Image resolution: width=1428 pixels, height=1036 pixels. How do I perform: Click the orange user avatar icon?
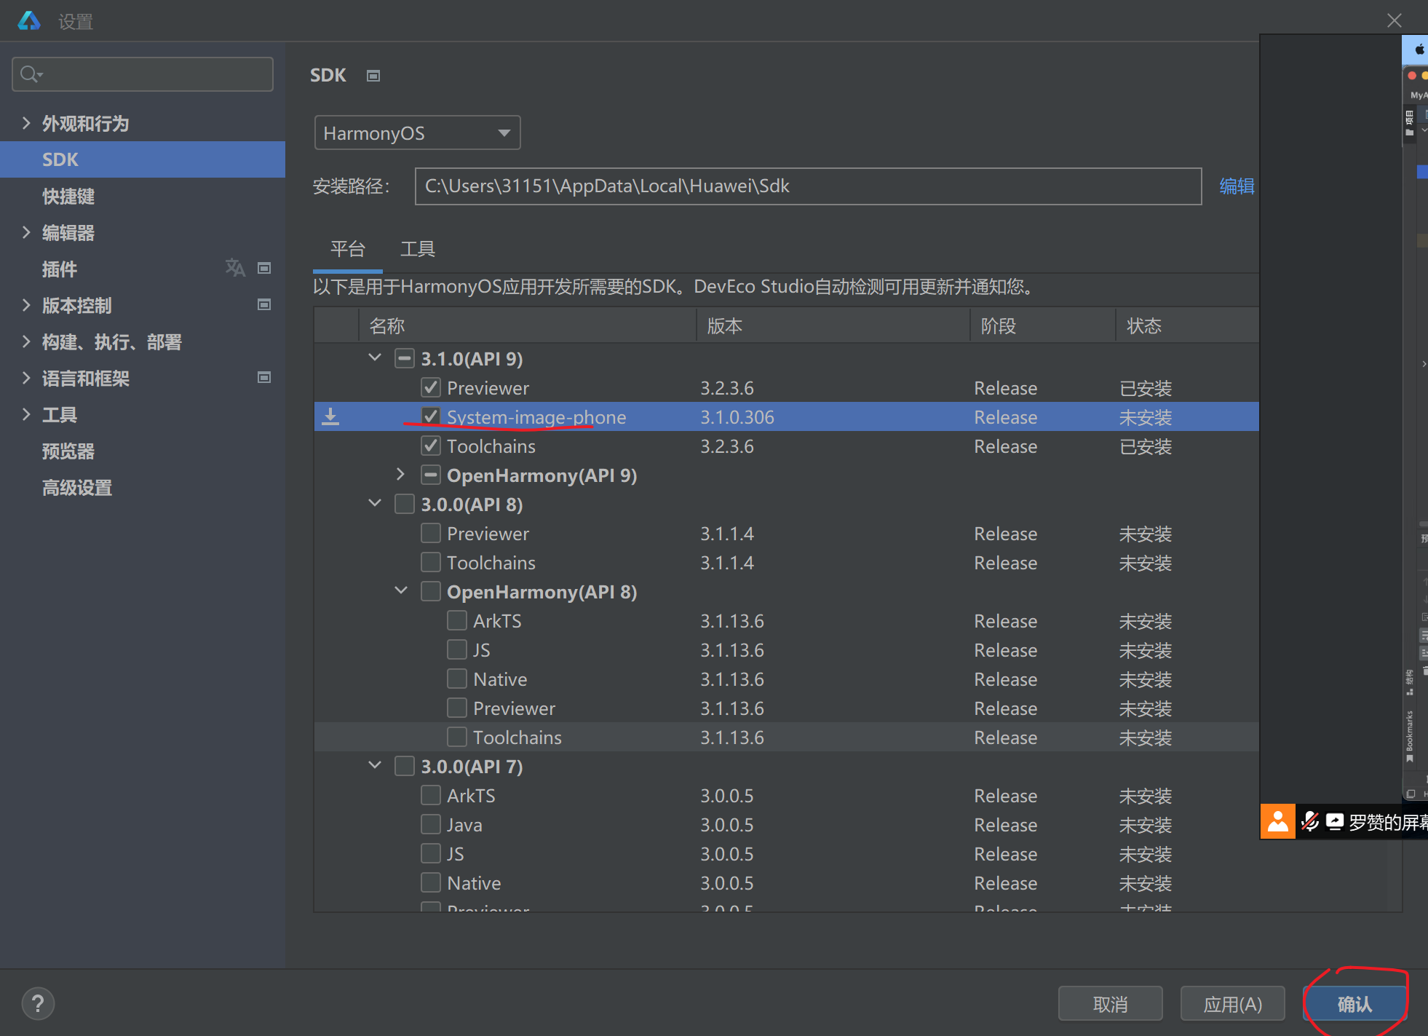[x=1277, y=822]
